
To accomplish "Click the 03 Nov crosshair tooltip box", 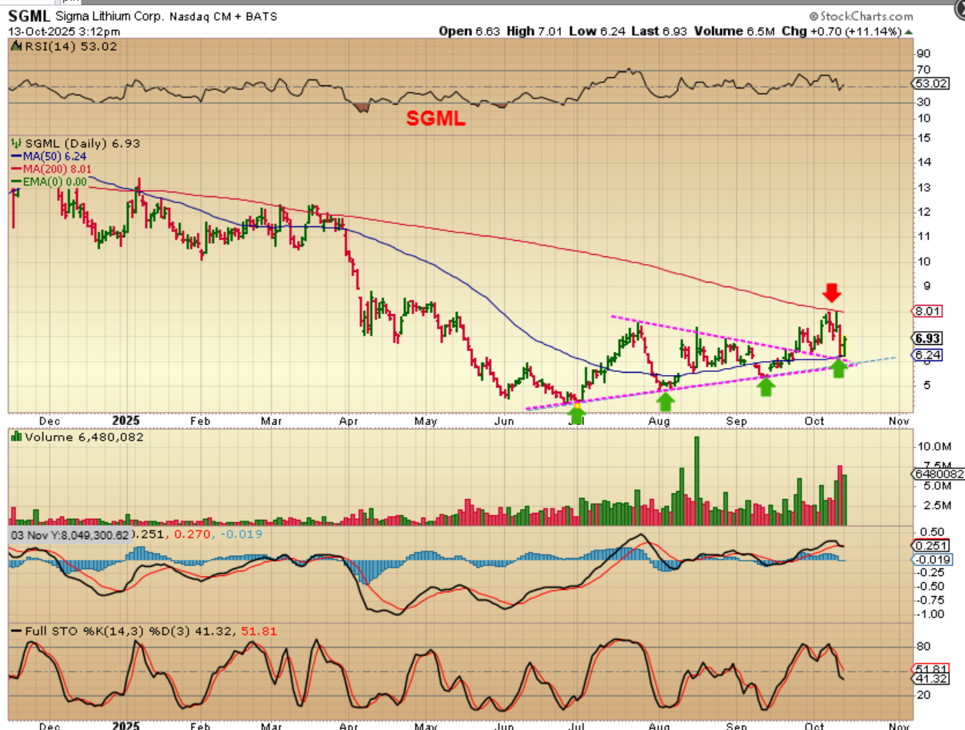I will [69, 534].
